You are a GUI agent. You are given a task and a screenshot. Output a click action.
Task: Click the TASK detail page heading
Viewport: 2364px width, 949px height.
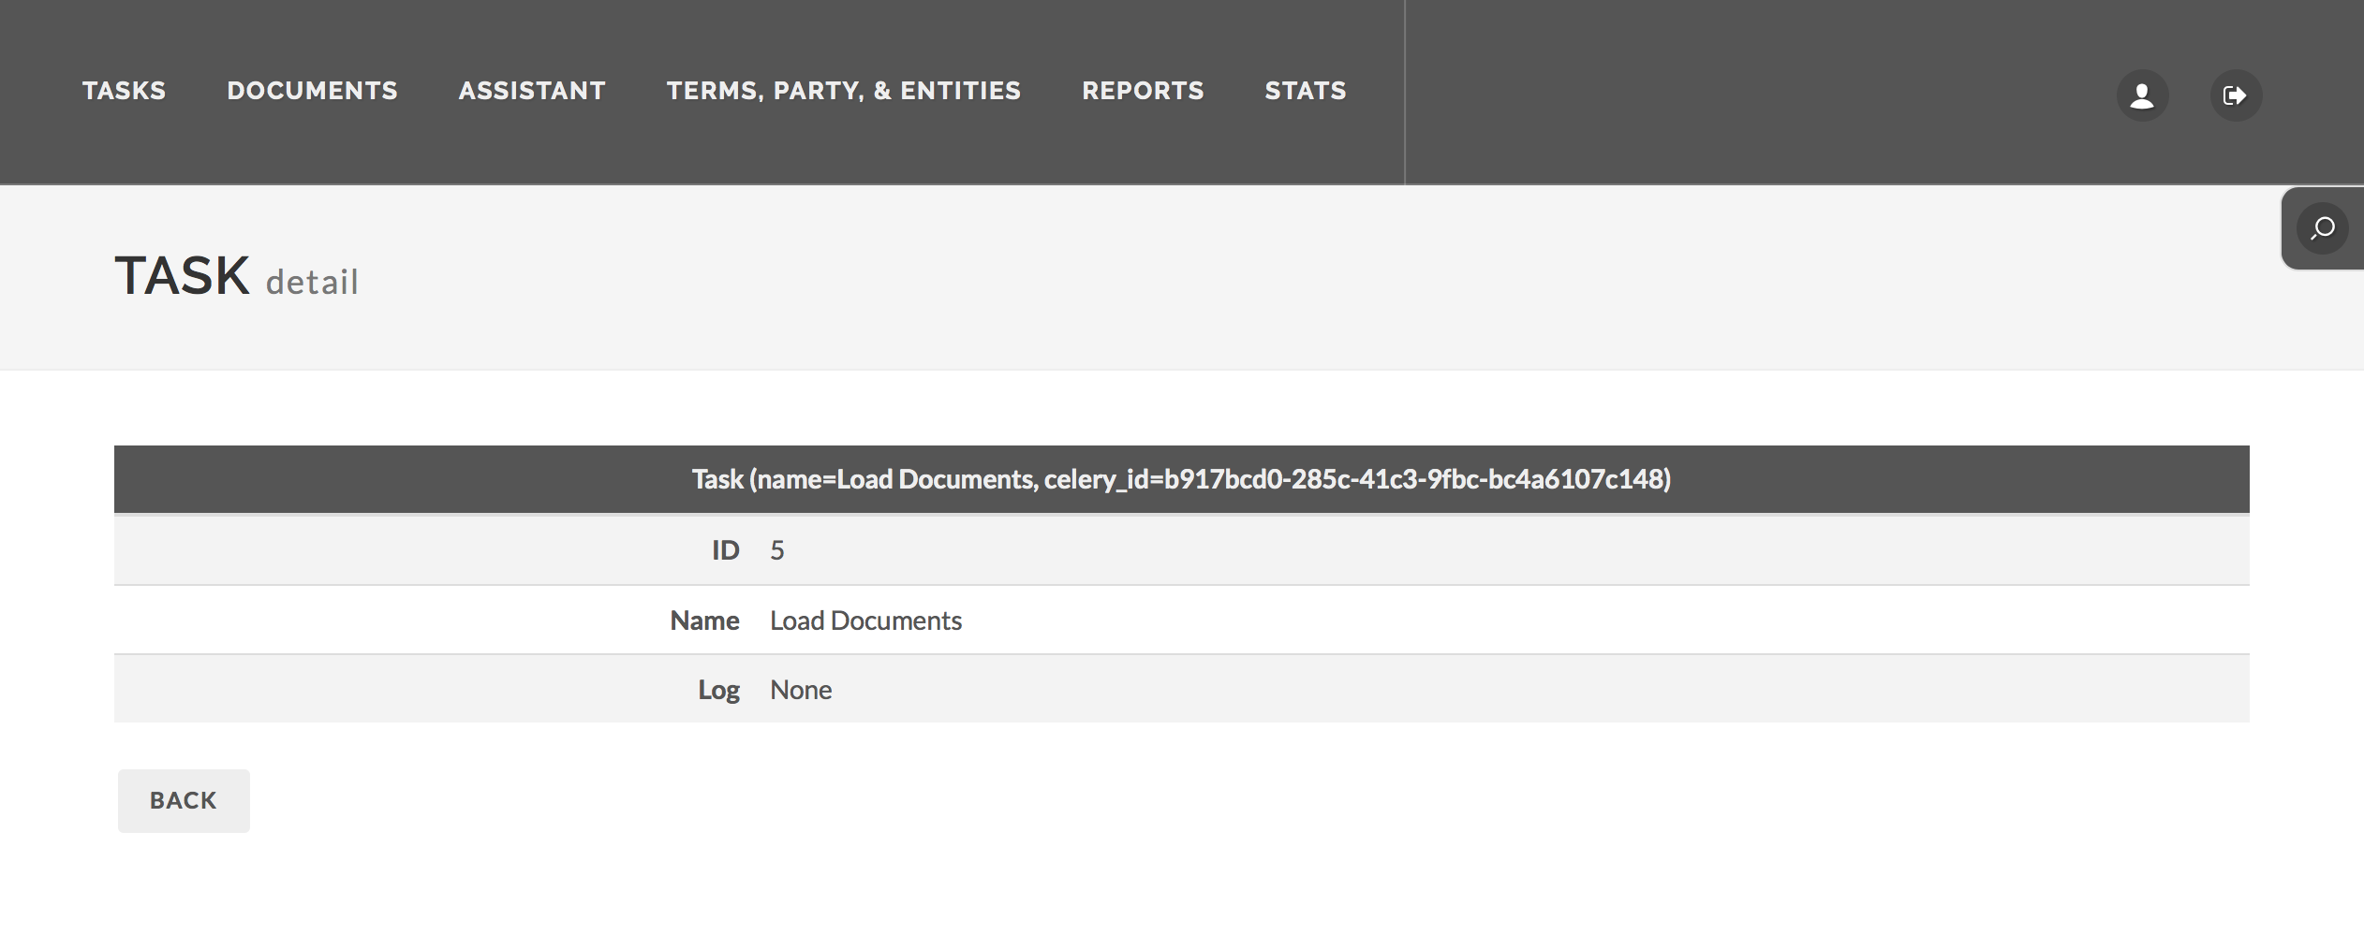click(236, 275)
